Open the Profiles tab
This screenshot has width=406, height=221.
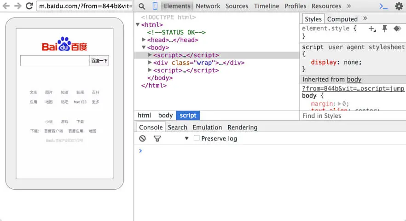pos(295,6)
